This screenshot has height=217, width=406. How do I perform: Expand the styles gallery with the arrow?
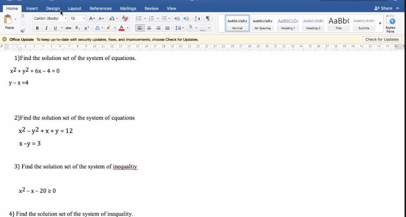380,23
